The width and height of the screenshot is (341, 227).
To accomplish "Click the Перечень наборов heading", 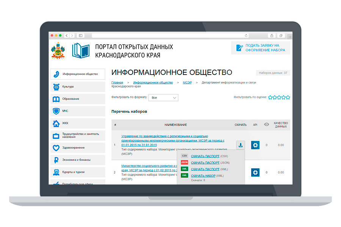I will [129, 112].
